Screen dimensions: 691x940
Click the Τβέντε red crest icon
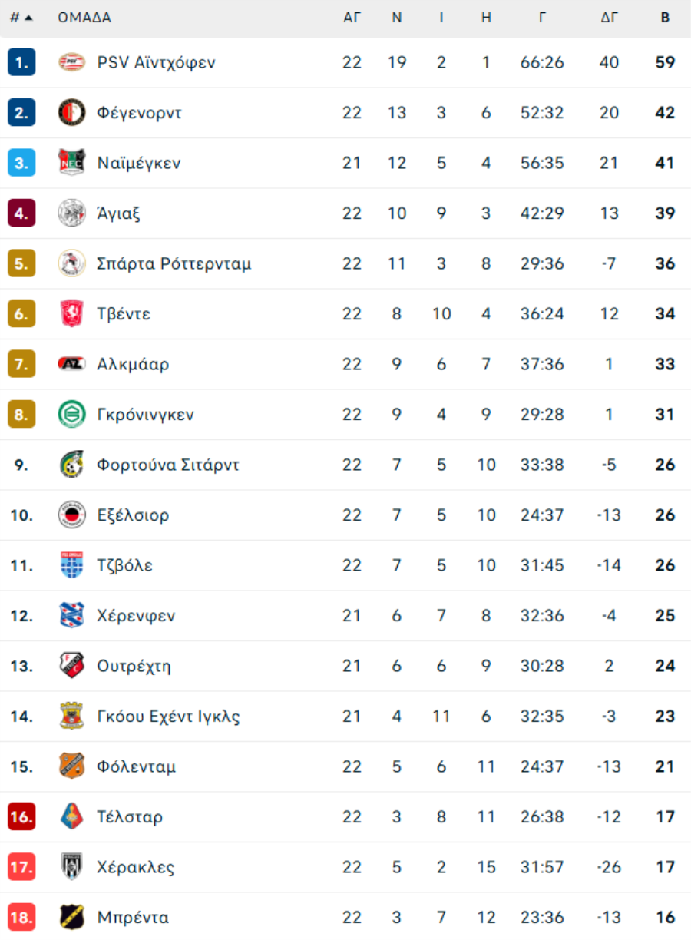click(72, 314)
